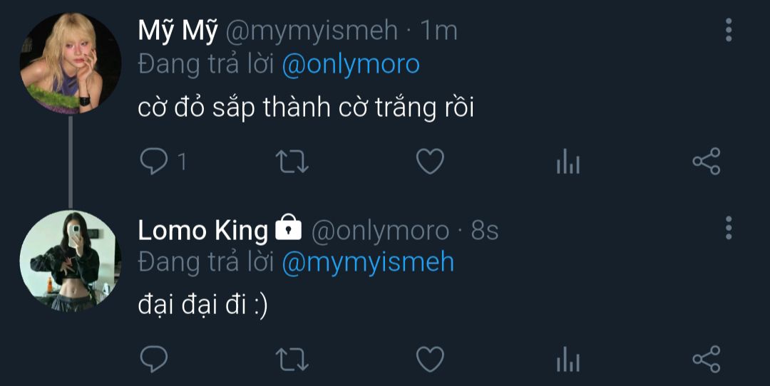Screen dimensions: 770x386
Task: View analytics for Lomo King's reply
Action: (x=568, y=360)
